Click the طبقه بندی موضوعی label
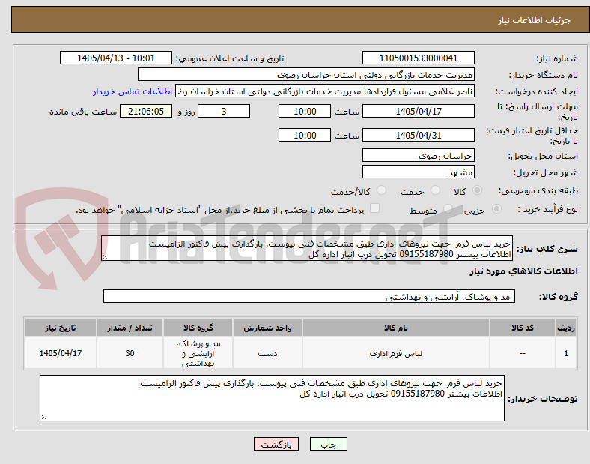The height and width of the screenshot is (464, 590). click(x=538, y=190)
